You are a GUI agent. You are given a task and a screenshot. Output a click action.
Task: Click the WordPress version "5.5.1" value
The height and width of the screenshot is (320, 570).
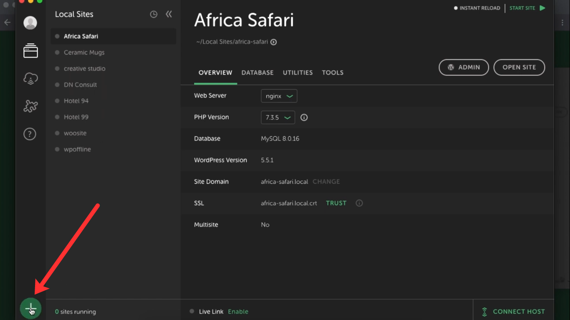(x=267, y=160)
